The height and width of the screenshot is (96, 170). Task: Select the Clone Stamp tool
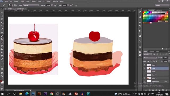pyautogui.click(x=2, y=39)
